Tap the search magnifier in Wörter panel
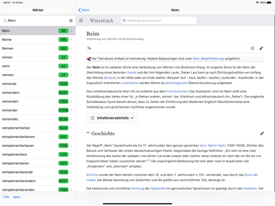This screenshot has width=275, height=206. point(5,21)
